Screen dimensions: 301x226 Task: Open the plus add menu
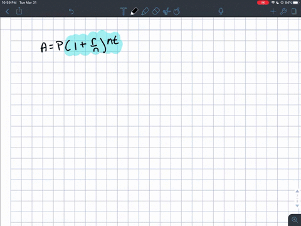(273, 11)
